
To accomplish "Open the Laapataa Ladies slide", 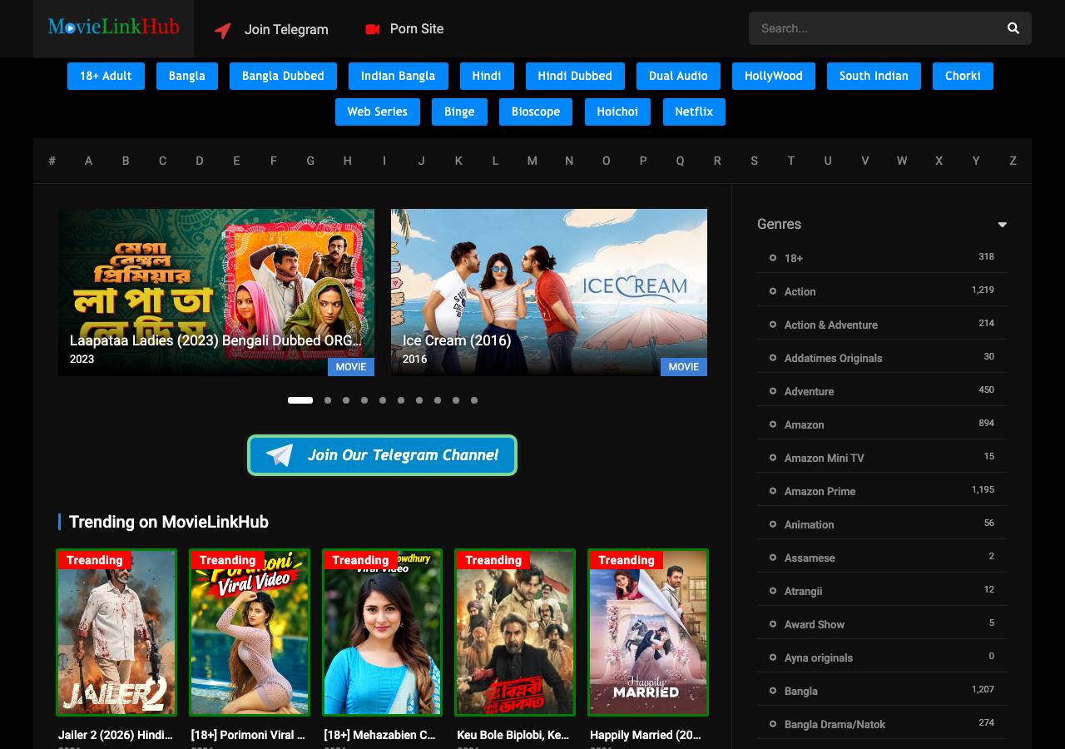I will click(216, 292).
